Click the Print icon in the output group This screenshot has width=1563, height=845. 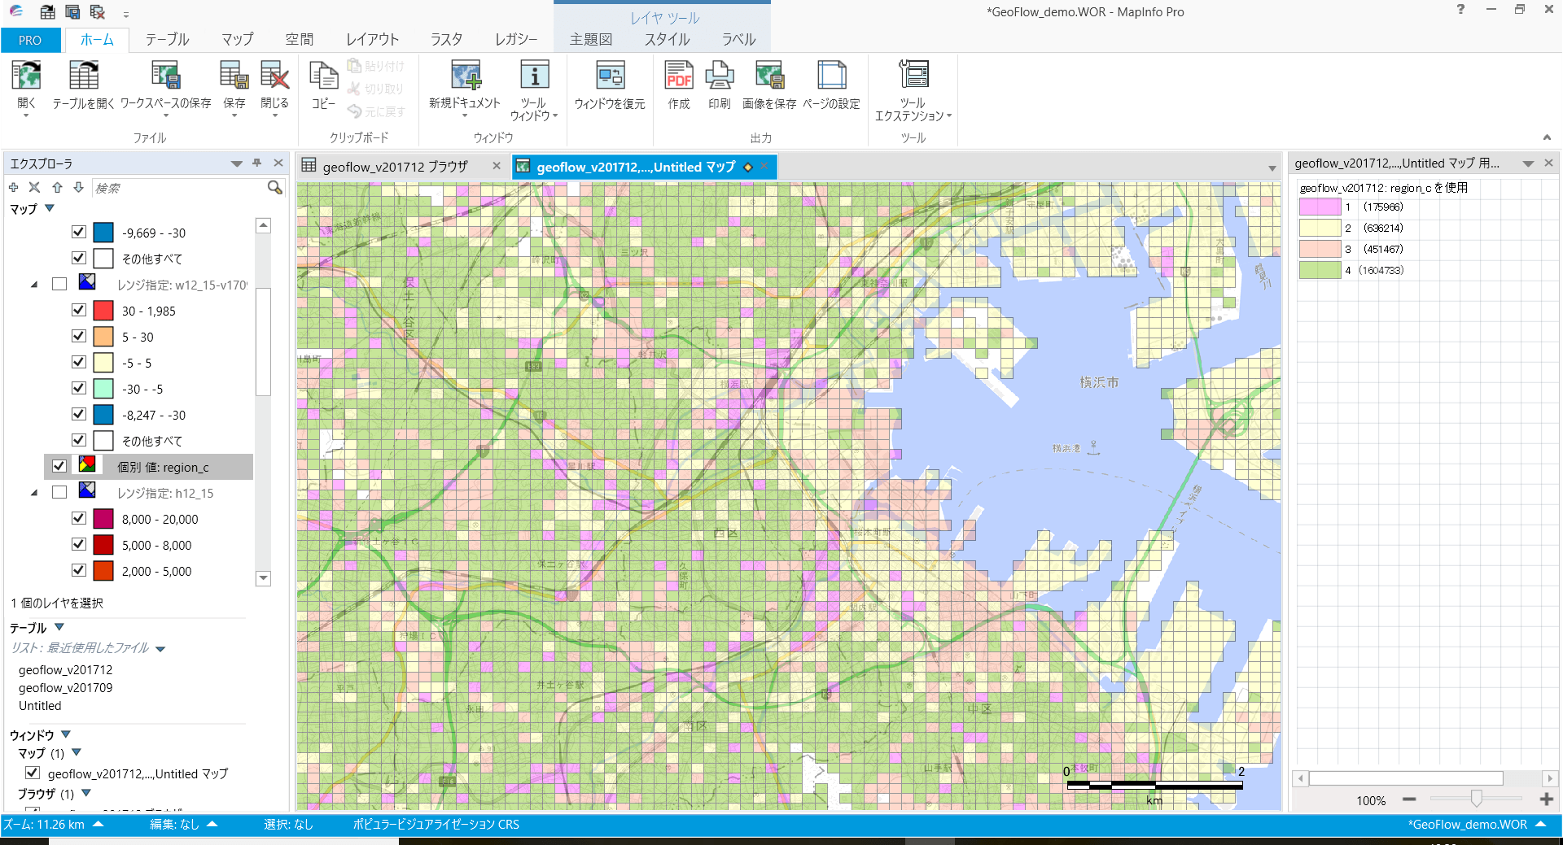tap(719, 76)
